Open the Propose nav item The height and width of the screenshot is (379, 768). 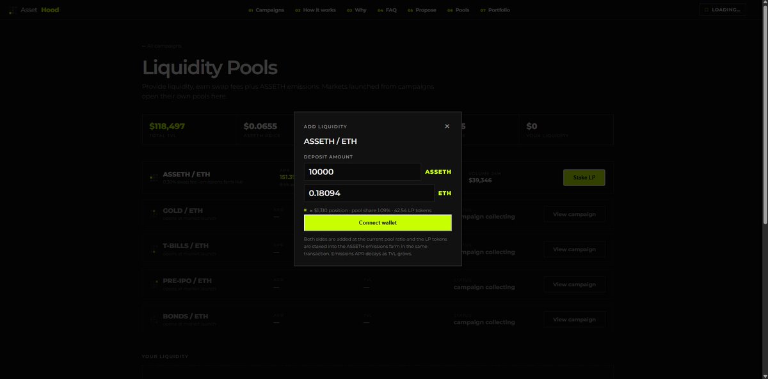pos(422,10)
